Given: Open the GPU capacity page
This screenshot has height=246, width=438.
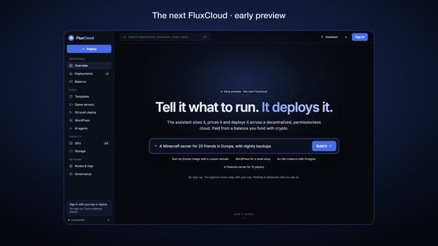Looking at the screenshot, I should [x=89, y=143].
